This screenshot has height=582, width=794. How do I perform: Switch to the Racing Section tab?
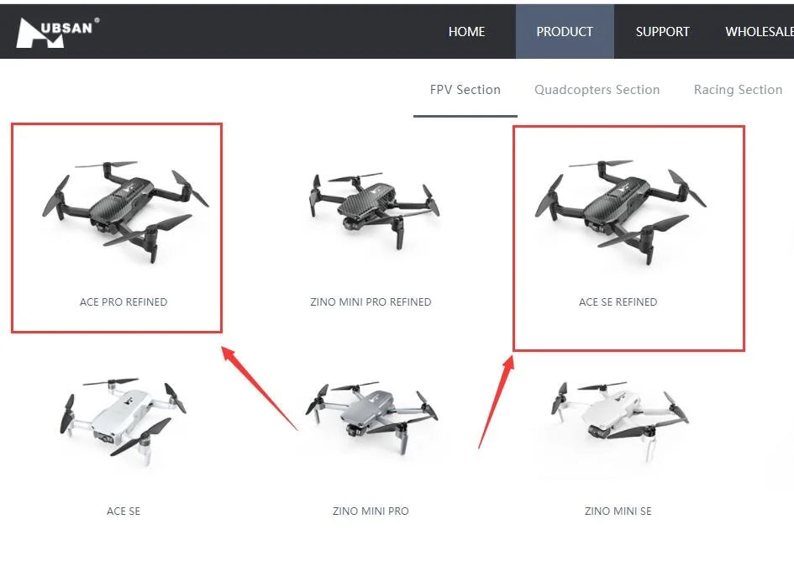click(738, 90)
